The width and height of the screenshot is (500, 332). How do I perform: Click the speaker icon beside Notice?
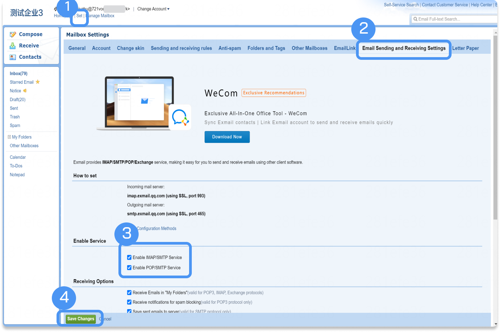coord(25,91)
